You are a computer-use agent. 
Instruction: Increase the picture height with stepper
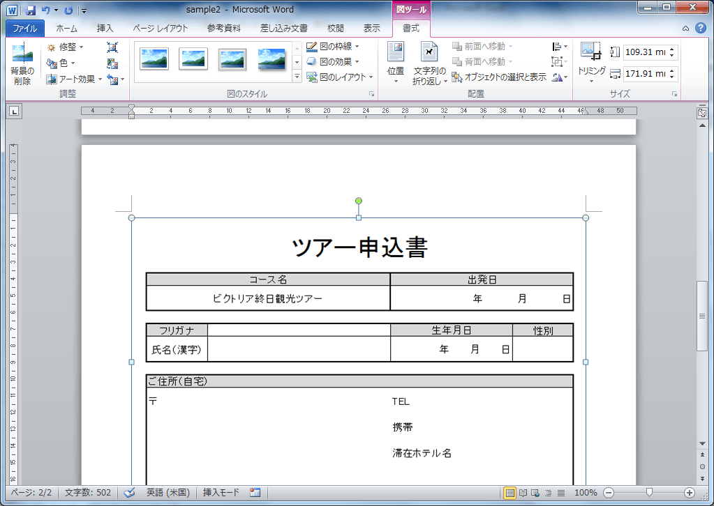click(672, 49)
